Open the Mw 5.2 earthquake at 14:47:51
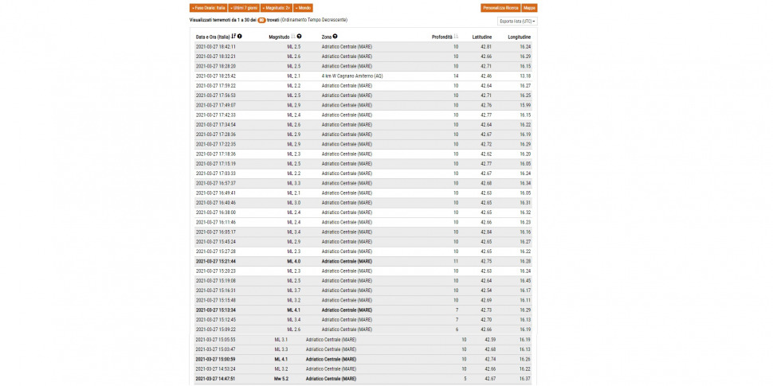773x386 pixels. pyautogui.click(x=363, y=378)
